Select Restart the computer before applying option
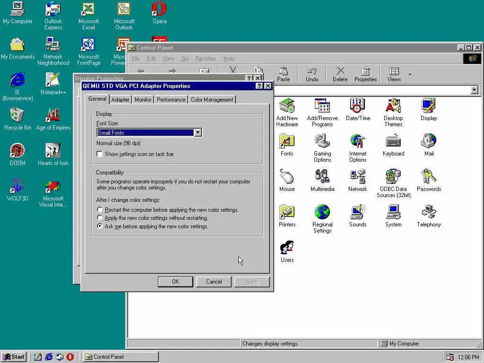The height and width of the screenshot is (363, 484). [x=168, y=209]
